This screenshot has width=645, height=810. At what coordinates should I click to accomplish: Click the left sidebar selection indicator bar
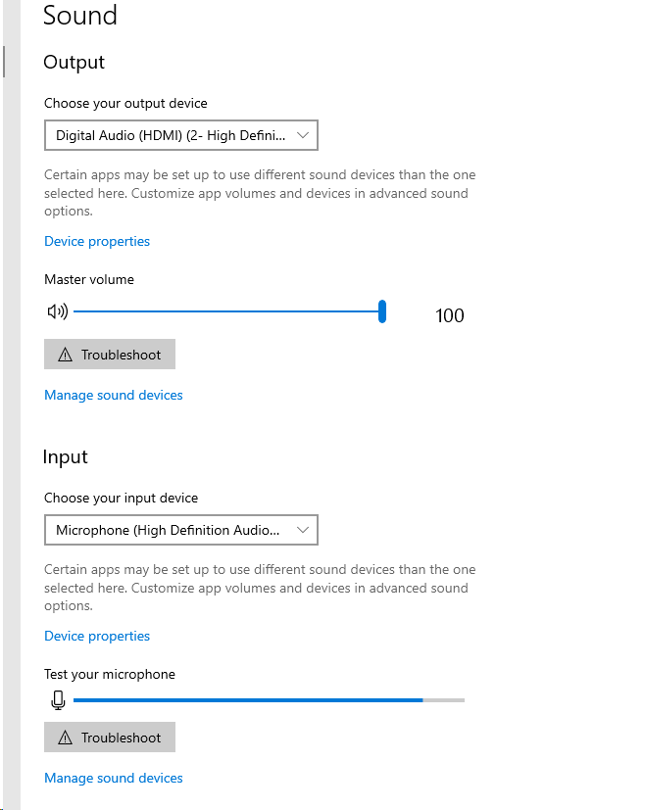click(x=4, y=62)
